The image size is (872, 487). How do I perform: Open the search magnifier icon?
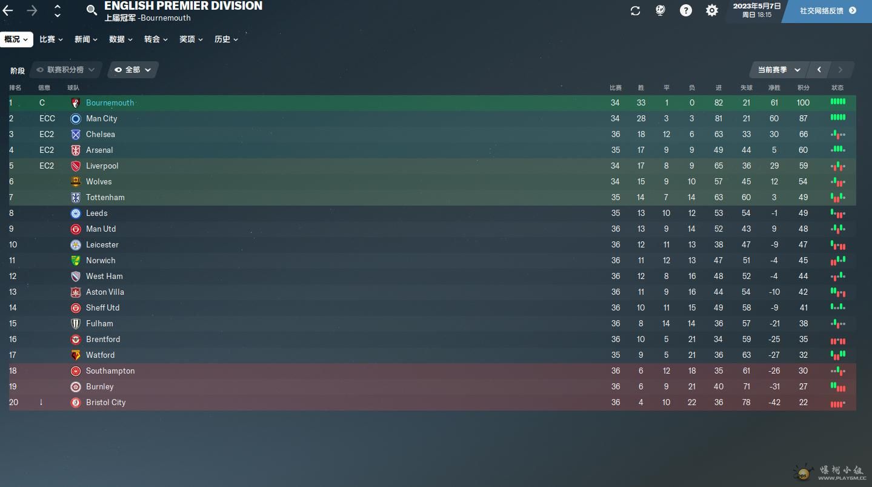tap(92, 10)
